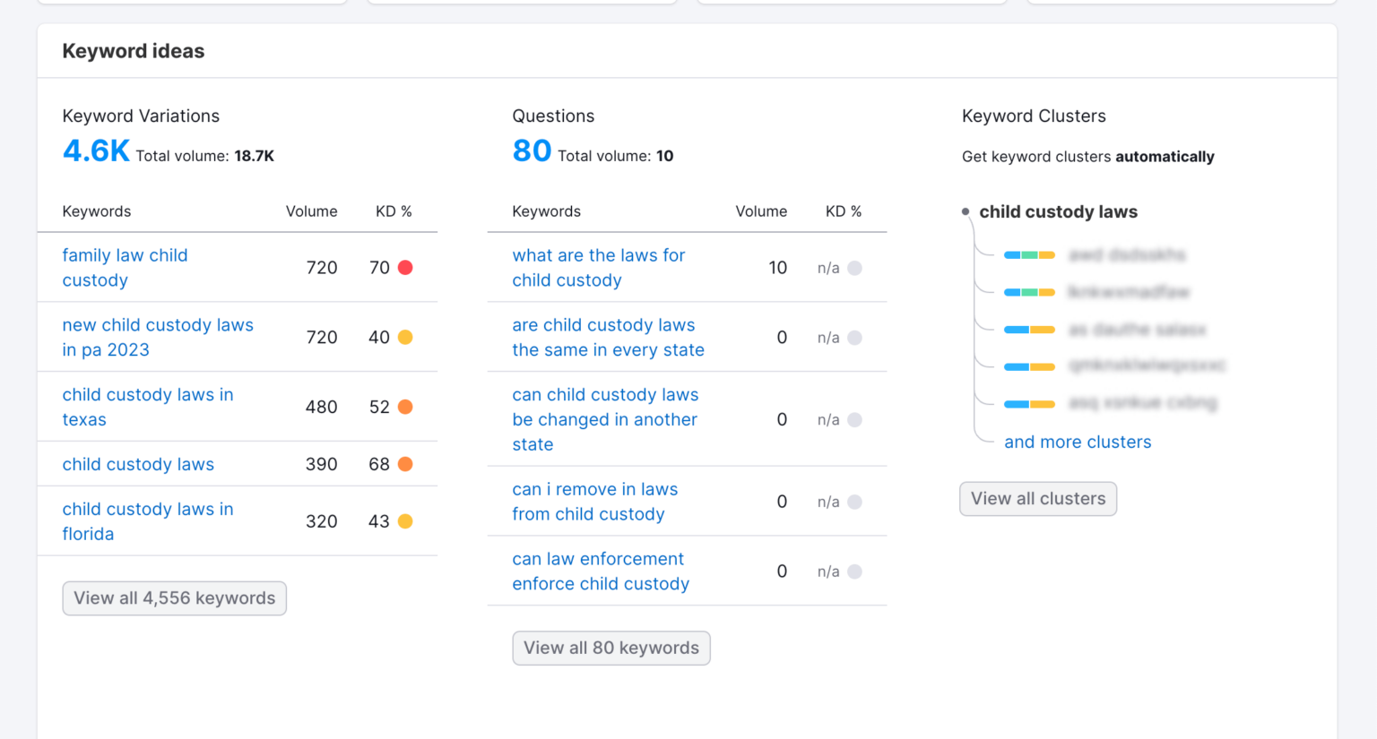
Task: Click the first blurred cluster color bar
Action: tap(1029, 255)
